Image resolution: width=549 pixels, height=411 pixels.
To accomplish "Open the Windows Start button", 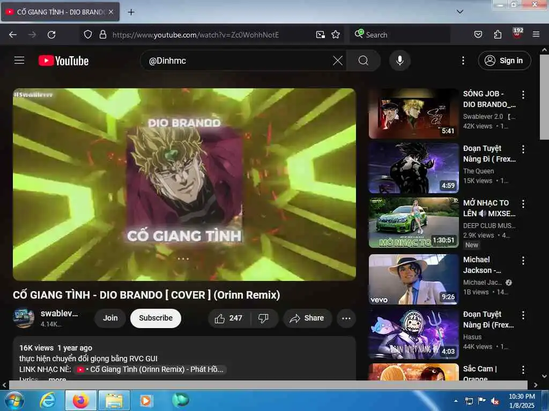I will [x=13, y=400].
